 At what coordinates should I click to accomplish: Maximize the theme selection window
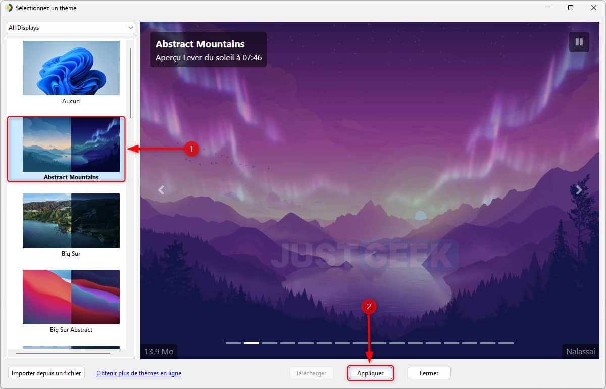(x=571, y=8)
